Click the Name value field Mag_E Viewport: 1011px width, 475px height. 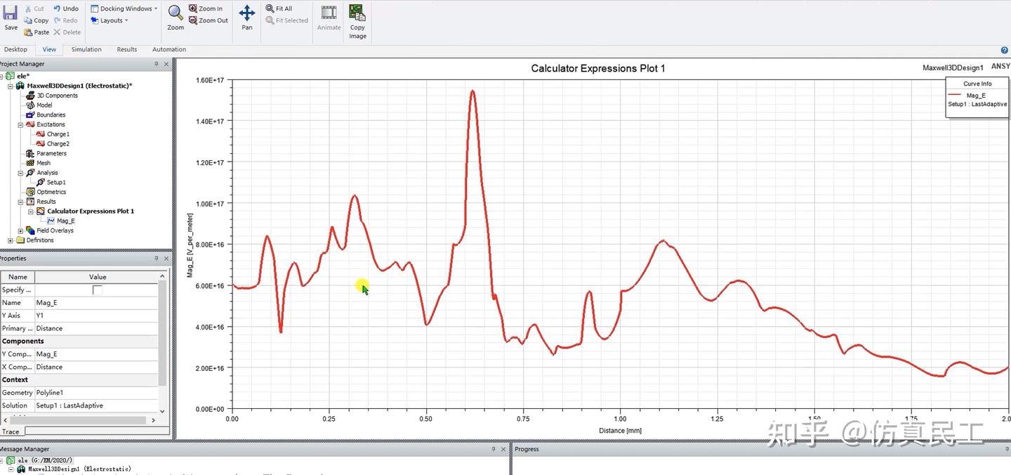(96, 303)
